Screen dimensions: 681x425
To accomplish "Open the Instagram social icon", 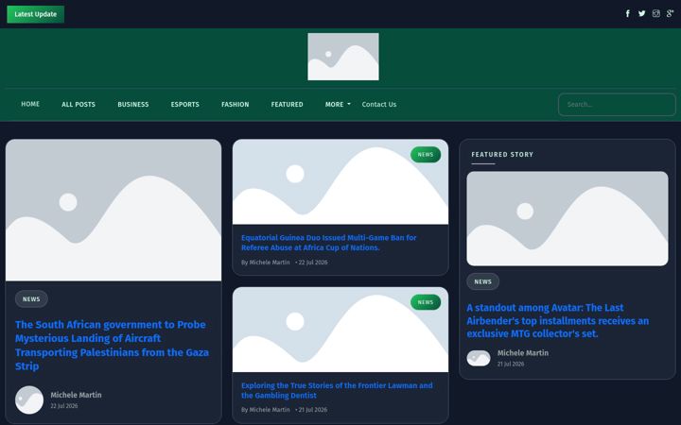I will tap(655, 13).
